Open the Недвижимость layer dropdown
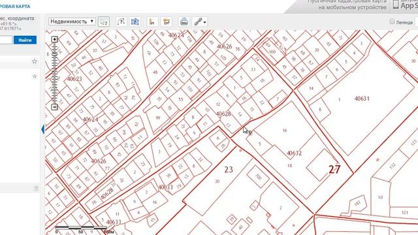The width and height of the screenshot is (418, 235). (x=72, y=22)
